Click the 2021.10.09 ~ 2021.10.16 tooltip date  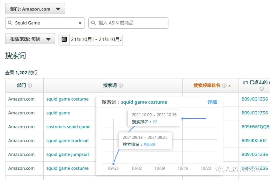pyautogui.click(x=154, y=115)
